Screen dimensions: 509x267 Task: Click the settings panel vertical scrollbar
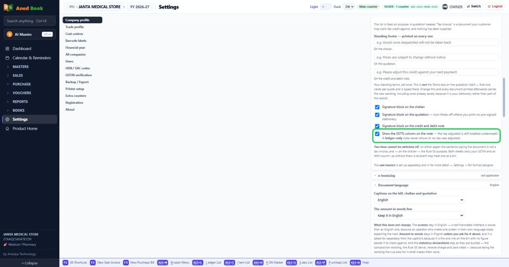click(x=504, y=97)
